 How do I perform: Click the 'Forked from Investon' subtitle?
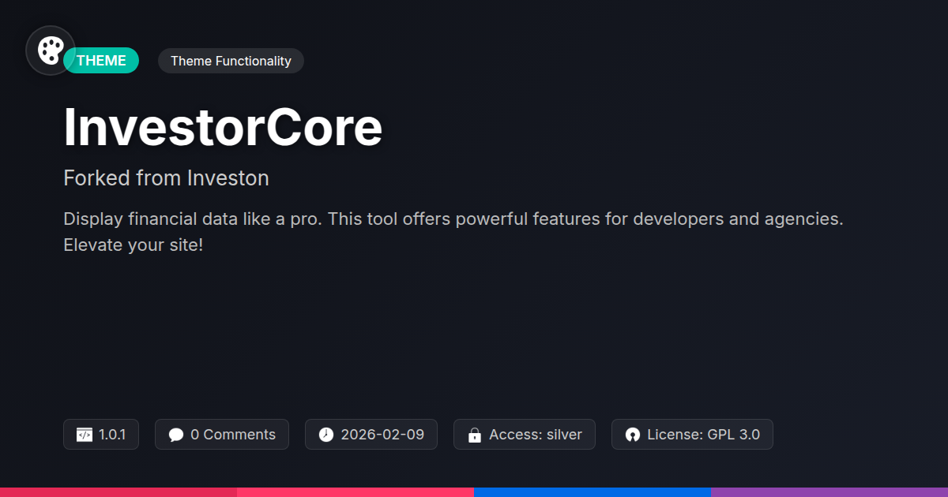point(166,178)
